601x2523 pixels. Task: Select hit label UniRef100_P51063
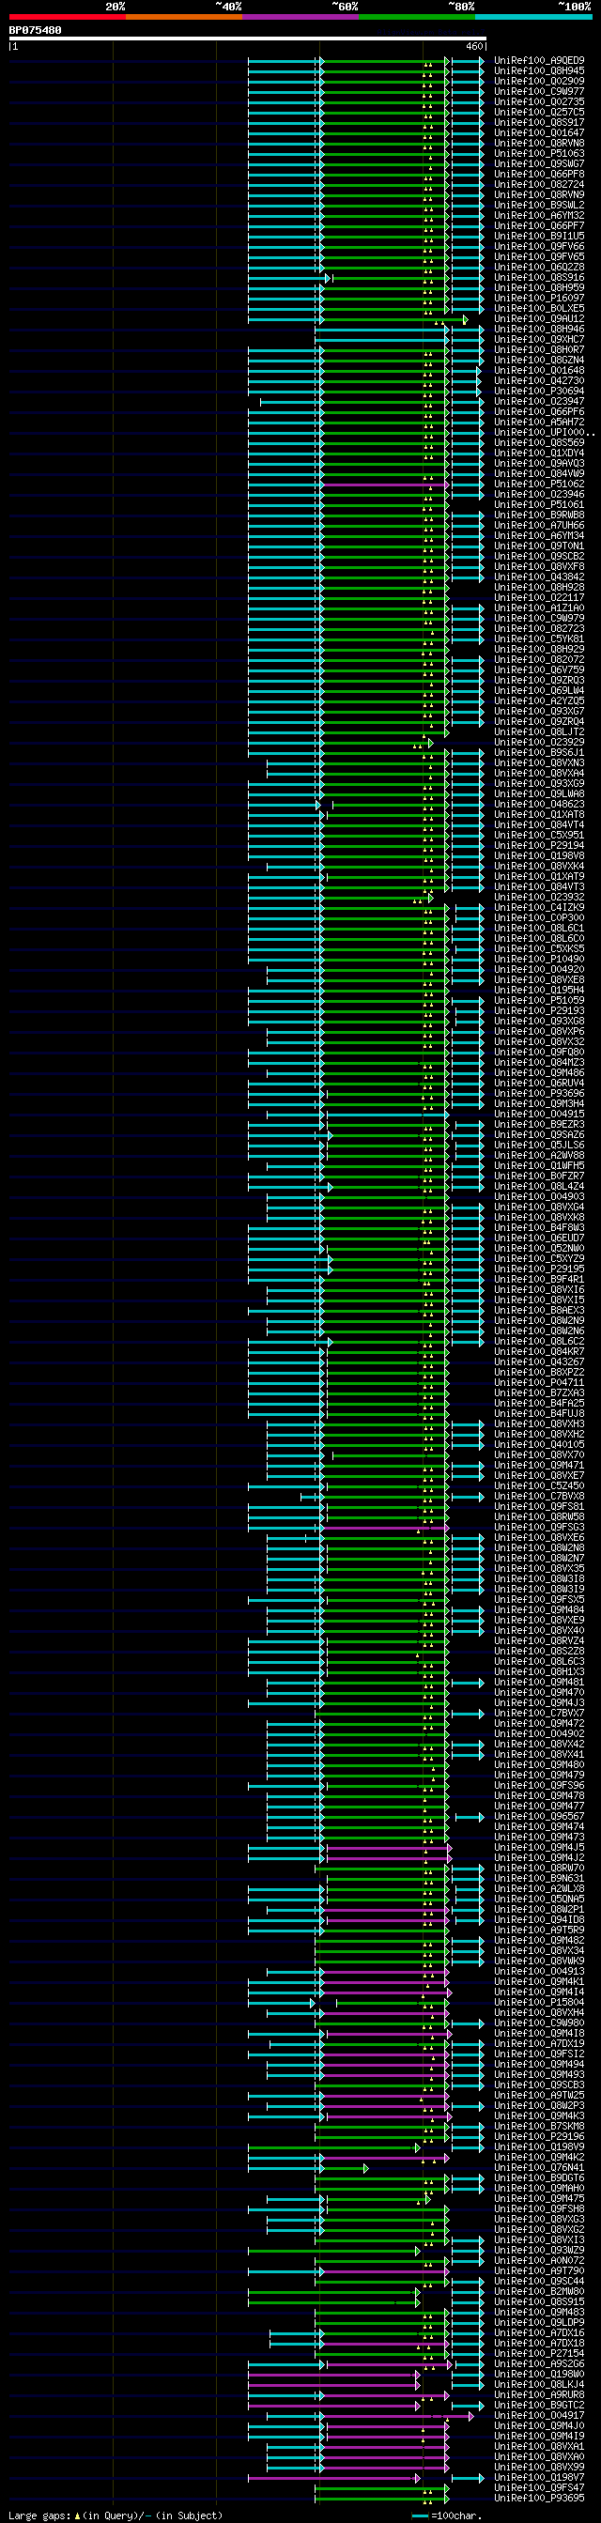(539, 154)
